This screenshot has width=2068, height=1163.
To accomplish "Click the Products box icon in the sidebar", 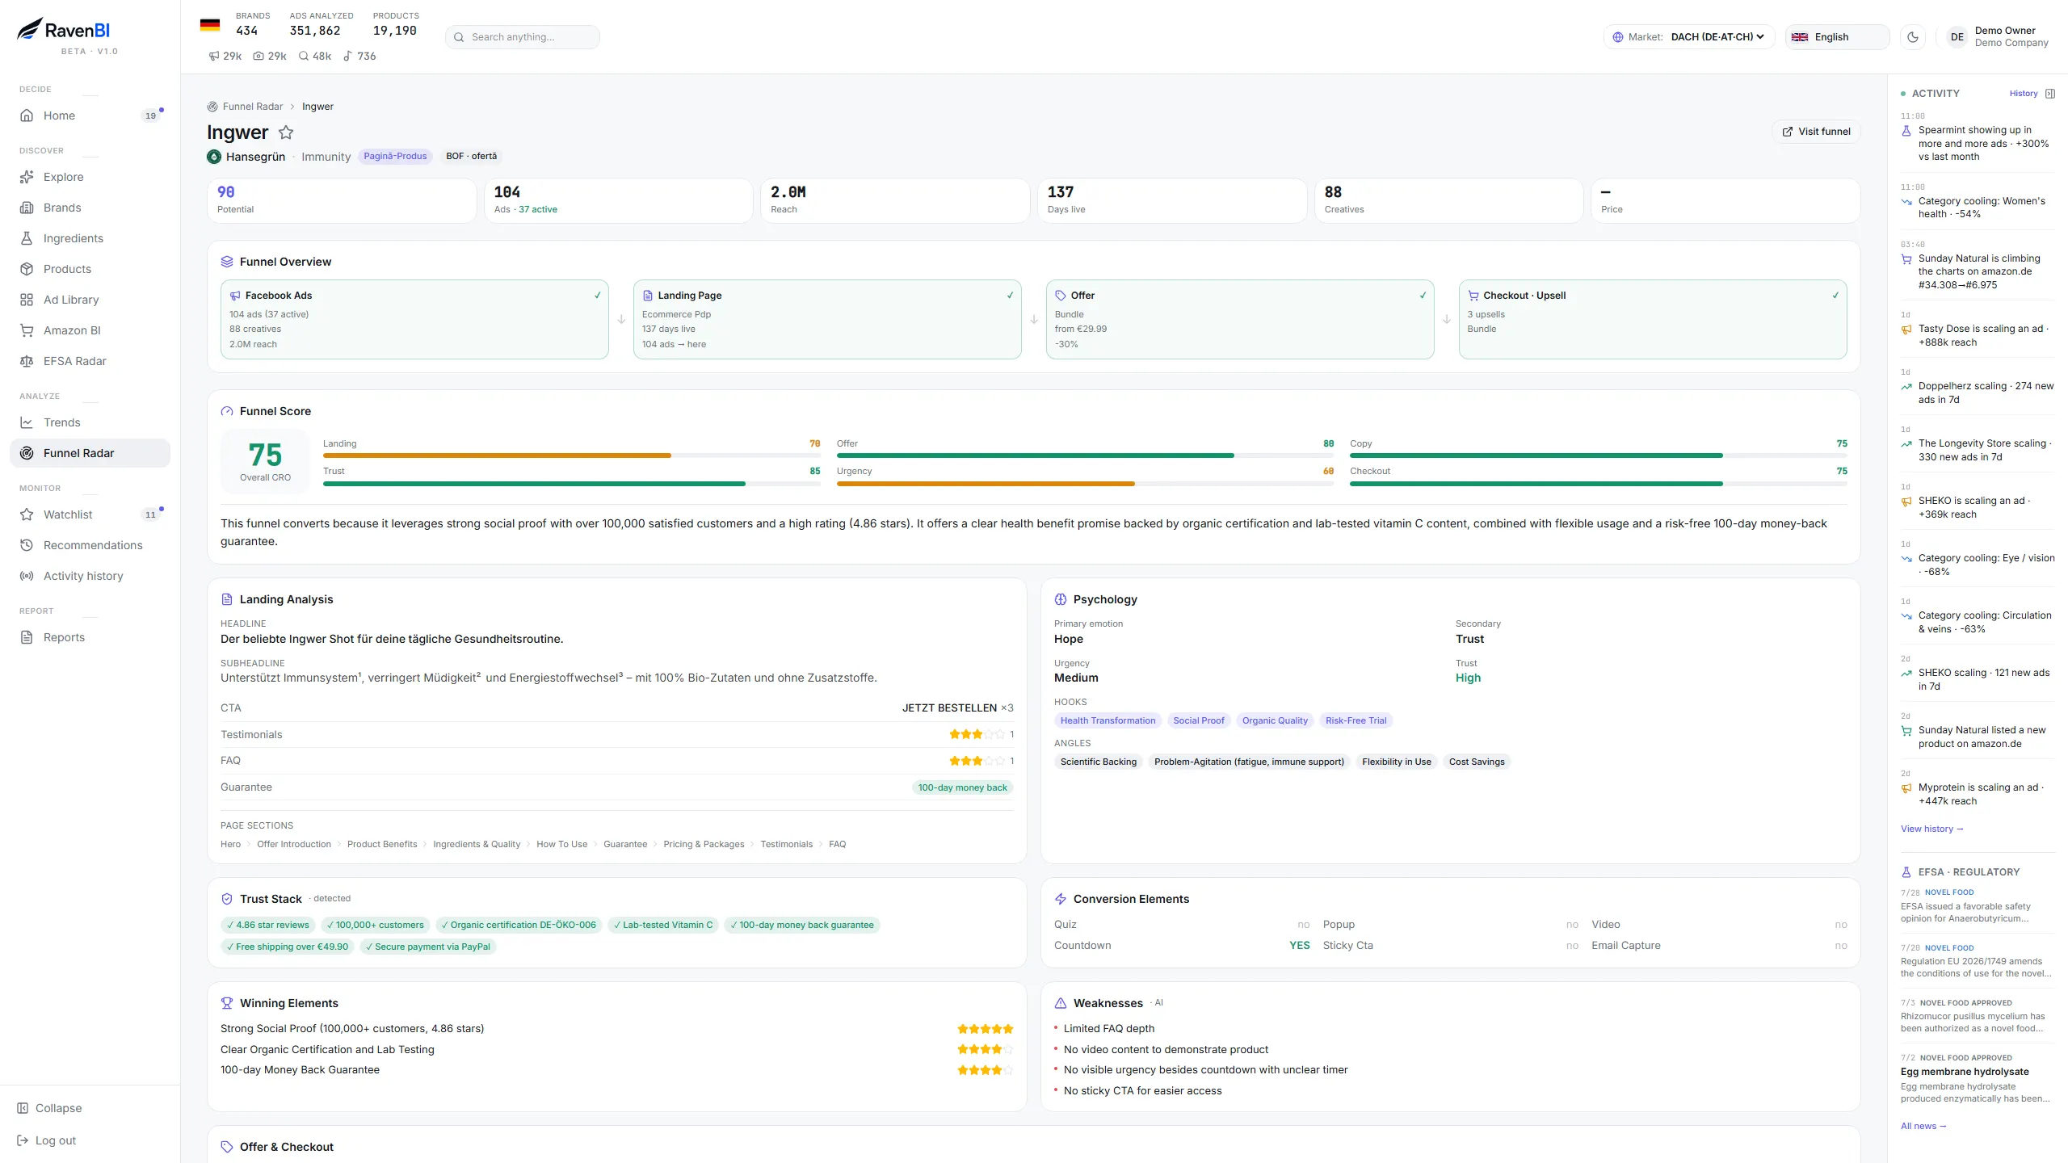I will (27, 269).
